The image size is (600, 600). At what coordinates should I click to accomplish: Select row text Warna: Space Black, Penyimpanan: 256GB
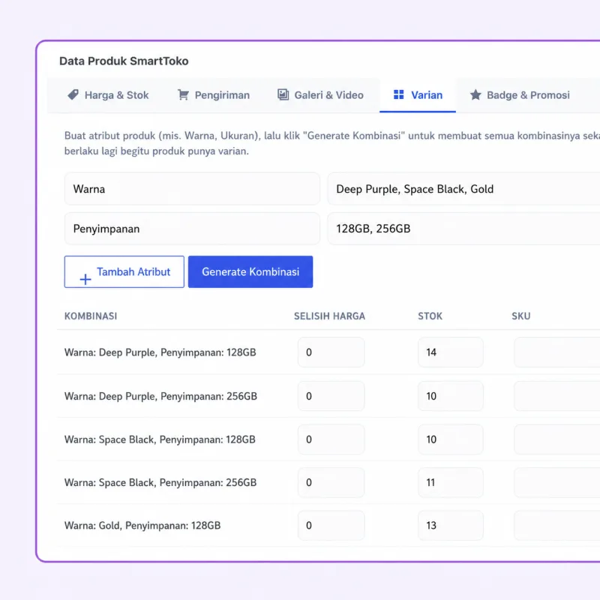(x=160, y=482)
